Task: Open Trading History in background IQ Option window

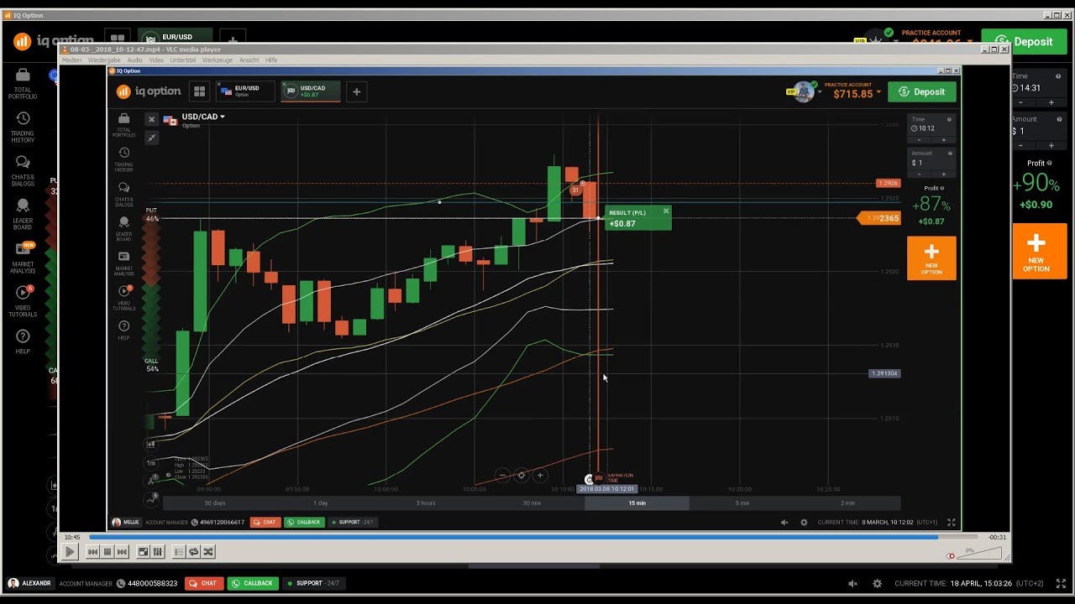Action: click(x=23, y=128)
